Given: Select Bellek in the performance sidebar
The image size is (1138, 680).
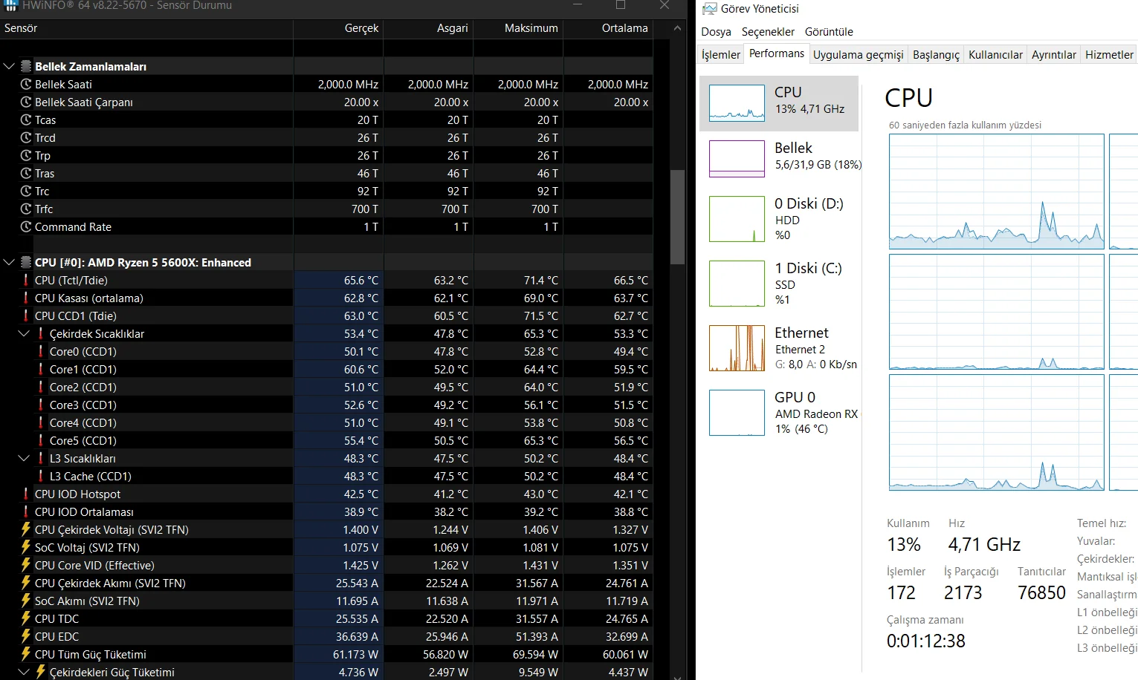Looking at the screenshot, I should [x=779, y=159].
